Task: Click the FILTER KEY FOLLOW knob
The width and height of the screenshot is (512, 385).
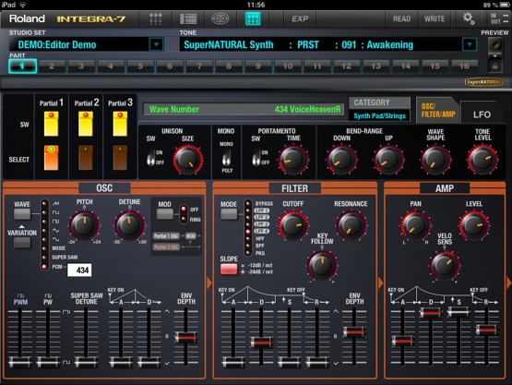Action: click(x=322, y=265)
